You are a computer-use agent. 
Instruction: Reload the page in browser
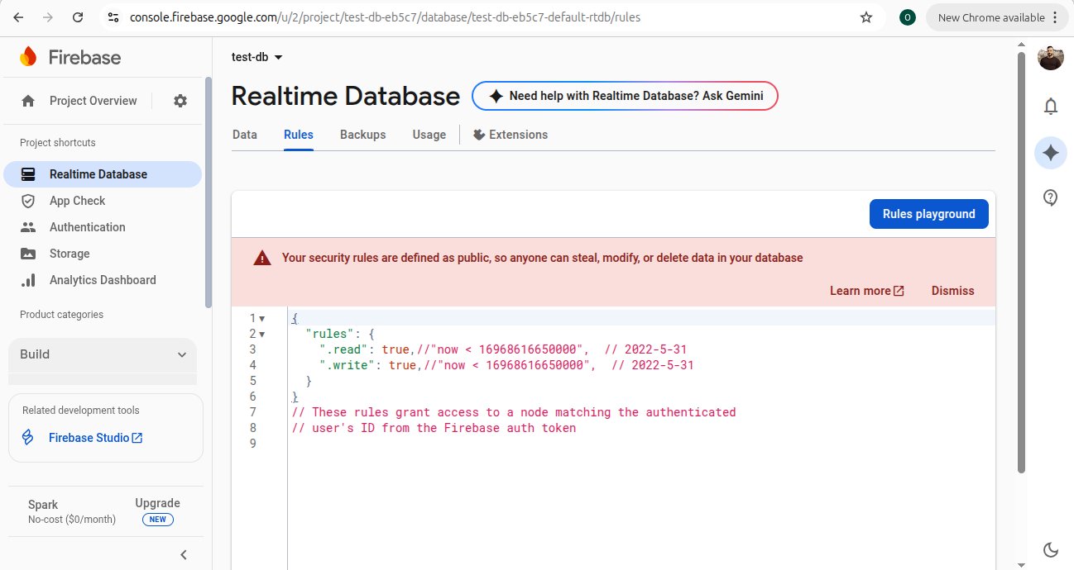[x=77, y=17]
